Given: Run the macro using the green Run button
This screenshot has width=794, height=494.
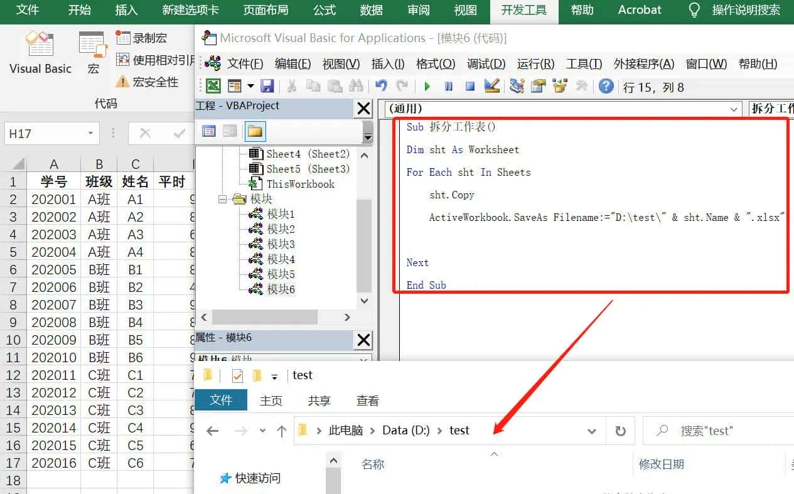Looking at the screenshot, I should 426,86.
